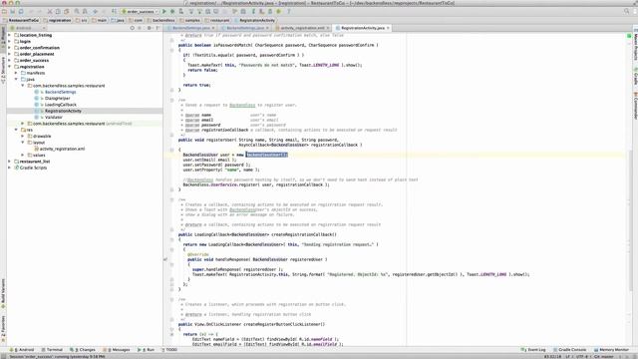Image resolution: width=638 pixels, height=359 pixels.
Task: Click the Project panel settings gear icon
Action: tap(149, 28)
